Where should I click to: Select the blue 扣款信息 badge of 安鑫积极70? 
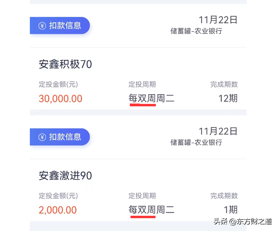coord(60,25)
